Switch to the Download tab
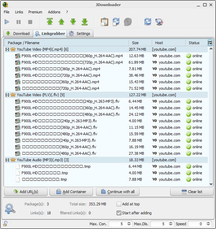Viewport: 216px width, 229px height. click(x=18, y=33)
